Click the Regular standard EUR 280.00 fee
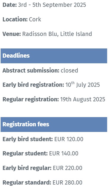The width and height of the screenshot is (110, 189). click(x=43, y=182)
